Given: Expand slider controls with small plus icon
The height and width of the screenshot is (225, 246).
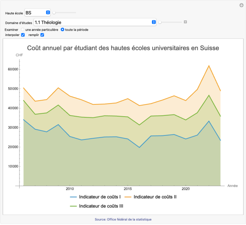Looking at the screenshot, I should point(185,22).
